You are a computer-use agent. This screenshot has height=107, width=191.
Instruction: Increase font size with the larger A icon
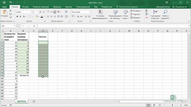(x=41, y=12)
